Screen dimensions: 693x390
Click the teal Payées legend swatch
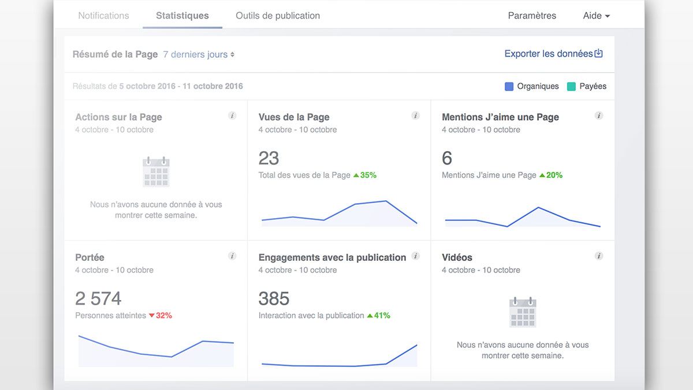click(x=571, y=87)
